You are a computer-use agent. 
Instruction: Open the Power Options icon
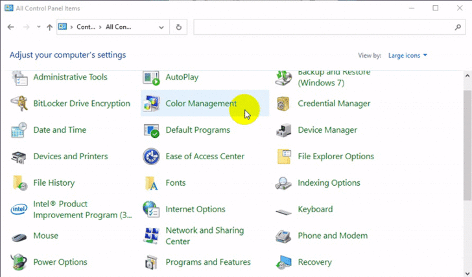[x=19, y=262]
